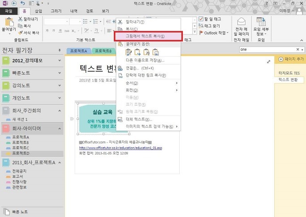Expand the 2012_강의데모 notebook

pos(60,61)
